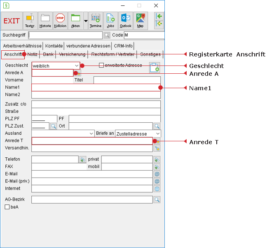This screenshot has width=267, height=248.
Task: Click into the Ort field
Action: [111, 126]
